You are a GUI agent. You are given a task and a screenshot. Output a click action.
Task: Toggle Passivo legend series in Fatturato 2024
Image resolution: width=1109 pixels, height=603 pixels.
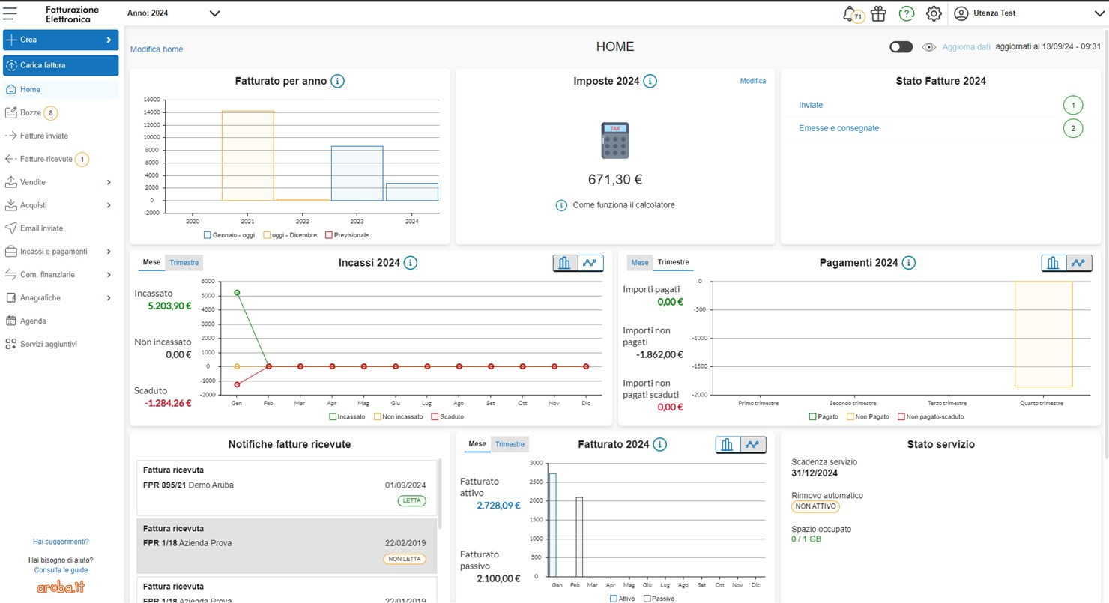tap(659, 599)
